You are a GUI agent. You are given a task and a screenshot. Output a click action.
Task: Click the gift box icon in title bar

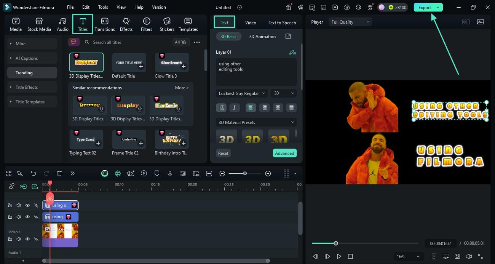[289, 7]
